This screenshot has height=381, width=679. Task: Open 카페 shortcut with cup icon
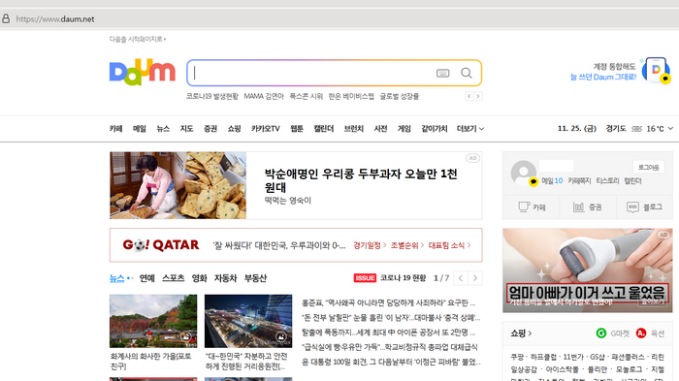pyautogui.click(x=532, y=207)
